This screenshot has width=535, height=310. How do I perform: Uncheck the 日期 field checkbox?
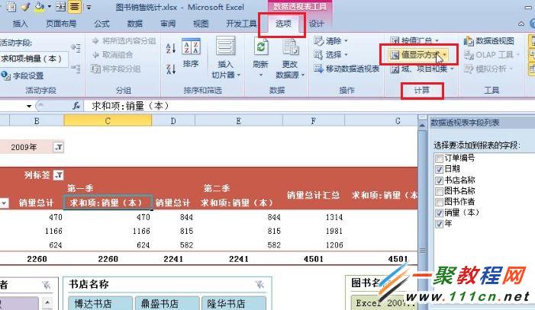tap(439, 169)
